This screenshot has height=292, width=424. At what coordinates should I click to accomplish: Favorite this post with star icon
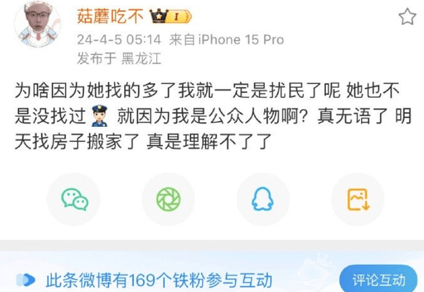pyautogui.click(x=407, y=17)
